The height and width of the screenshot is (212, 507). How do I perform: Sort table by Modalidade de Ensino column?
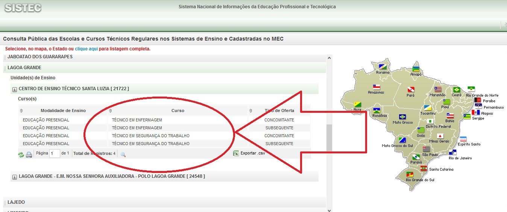pyautogui.click(x=63, y=111)
